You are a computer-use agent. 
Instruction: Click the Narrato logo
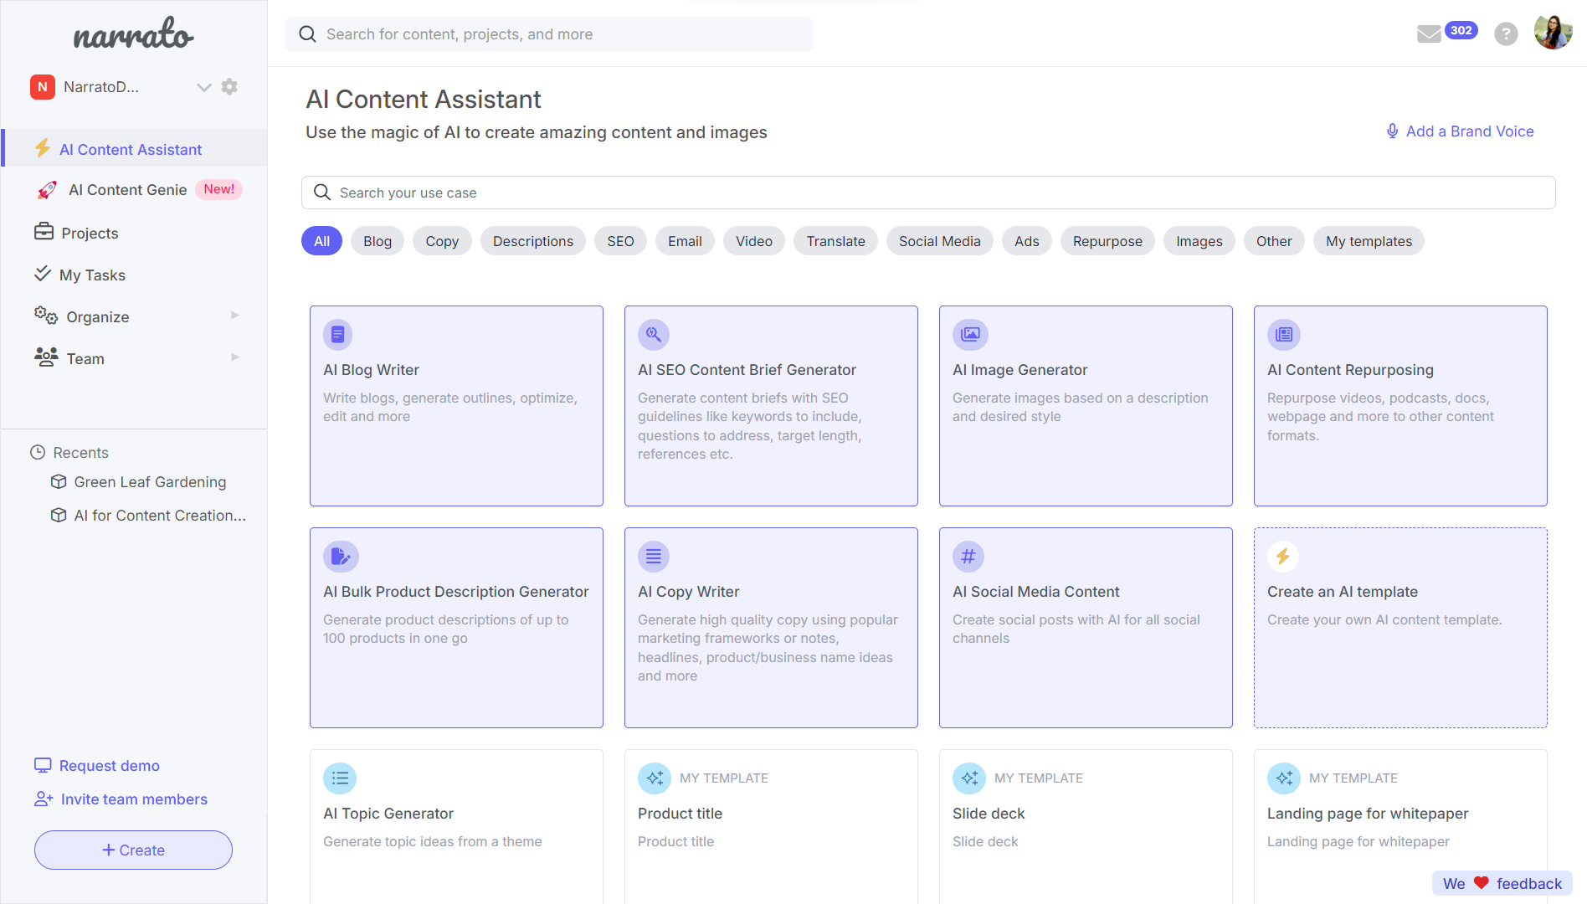pos(133,33)
